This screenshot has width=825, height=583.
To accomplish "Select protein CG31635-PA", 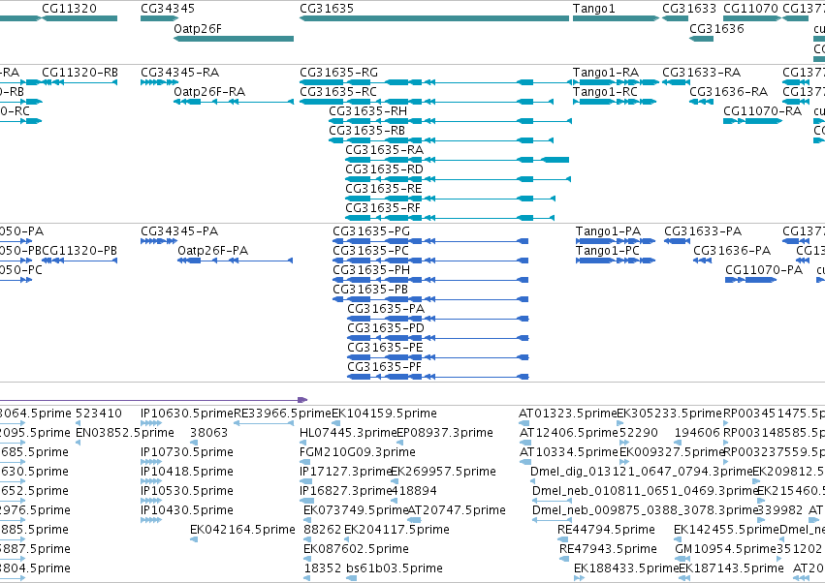I will tap(438, 319).
